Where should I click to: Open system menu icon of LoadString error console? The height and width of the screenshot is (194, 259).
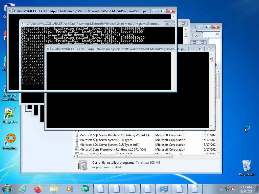23,23
